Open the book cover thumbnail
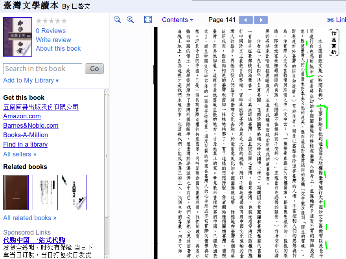346x259 pixels. coord(17,37)
